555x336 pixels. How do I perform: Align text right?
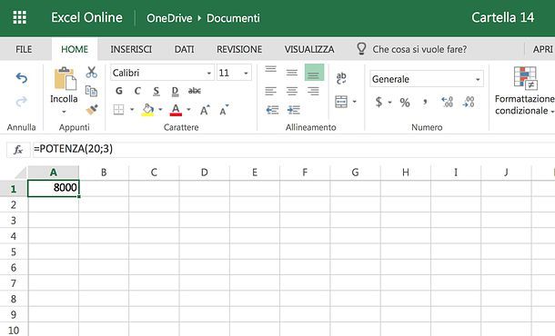pos(313,92)
